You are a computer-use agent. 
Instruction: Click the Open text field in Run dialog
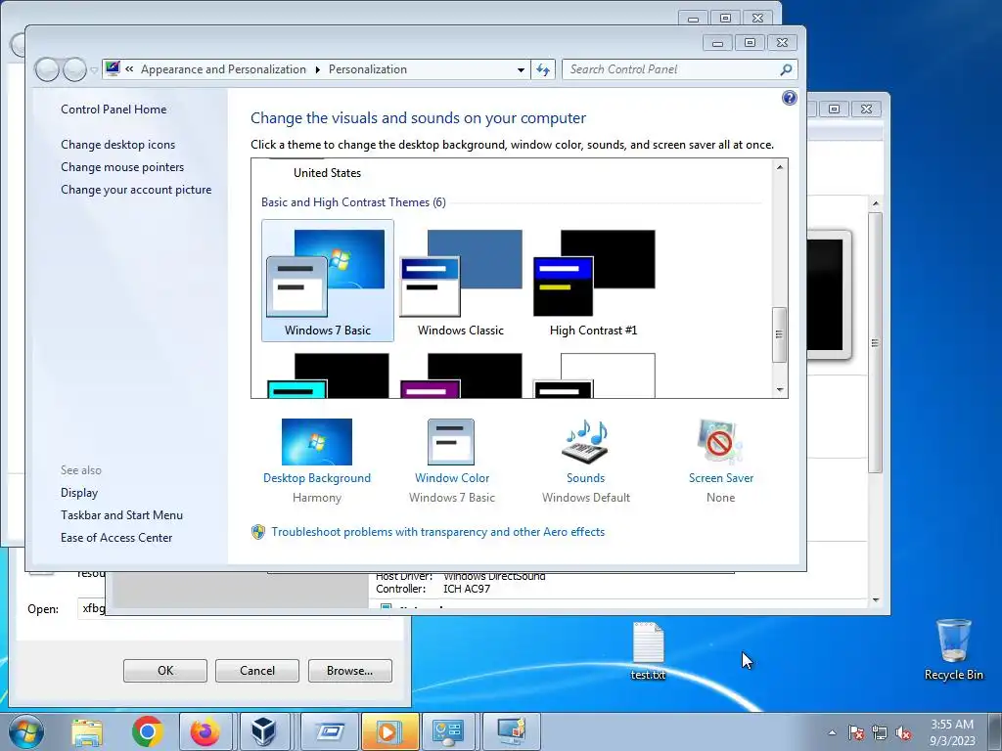click(x=91, y=608)
